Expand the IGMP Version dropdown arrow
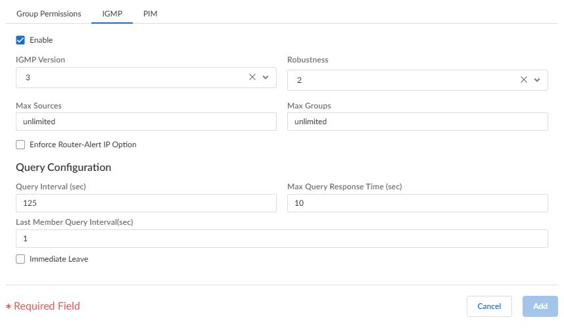This screenshot has width=564, height=330. point(266,77)
